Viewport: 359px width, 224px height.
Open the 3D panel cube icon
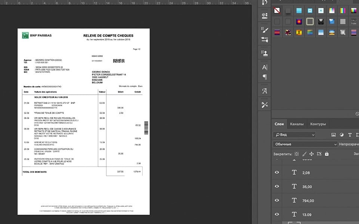(x=264, y=16)
